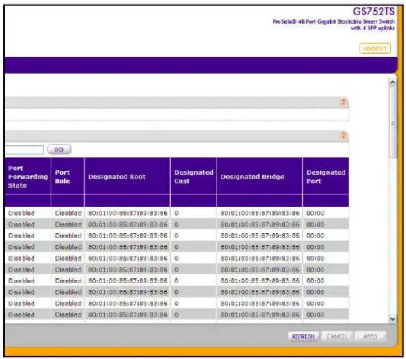Click the ProSafe 48-Port product description

pyautogui.click(x=333, y=25)
